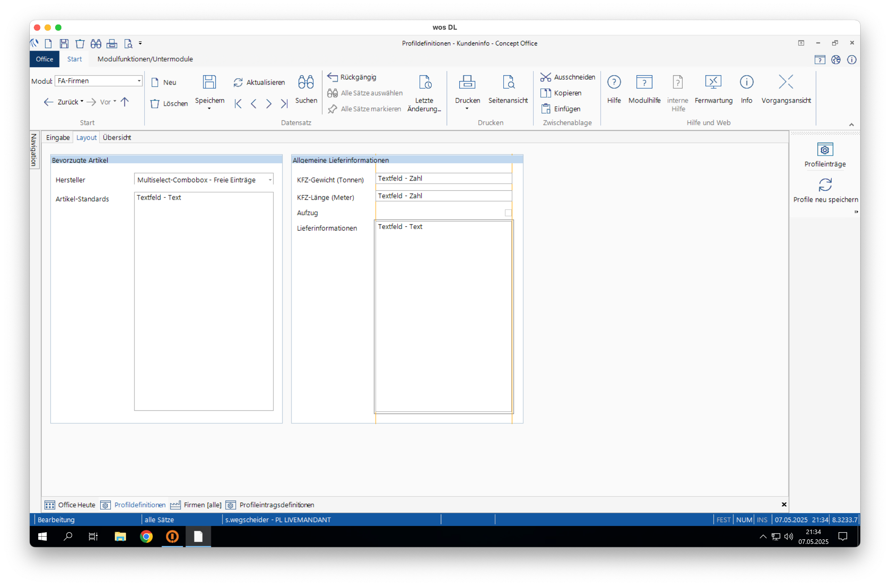The width and height of the screenshot is (890, 586).
Task: Click Profile neu speichern
Action: [x=825, y=191]
